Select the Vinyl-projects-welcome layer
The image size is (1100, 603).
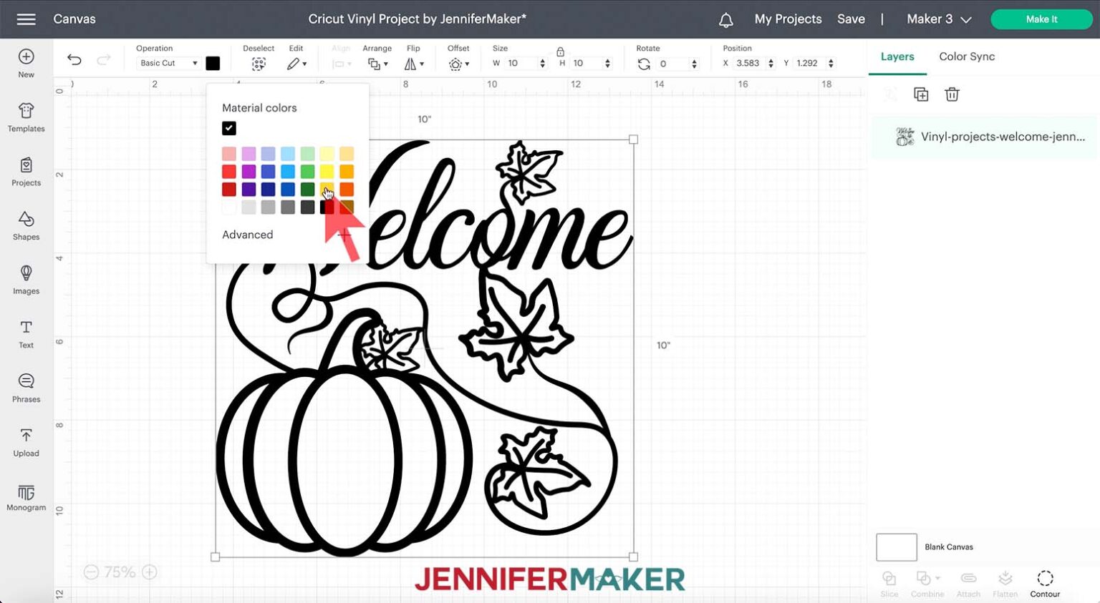click(x=984, y=137)
